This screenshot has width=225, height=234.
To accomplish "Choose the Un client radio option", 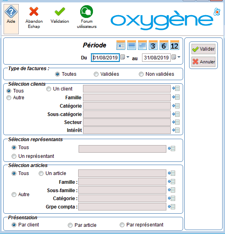I will click(x=49, y=89).
